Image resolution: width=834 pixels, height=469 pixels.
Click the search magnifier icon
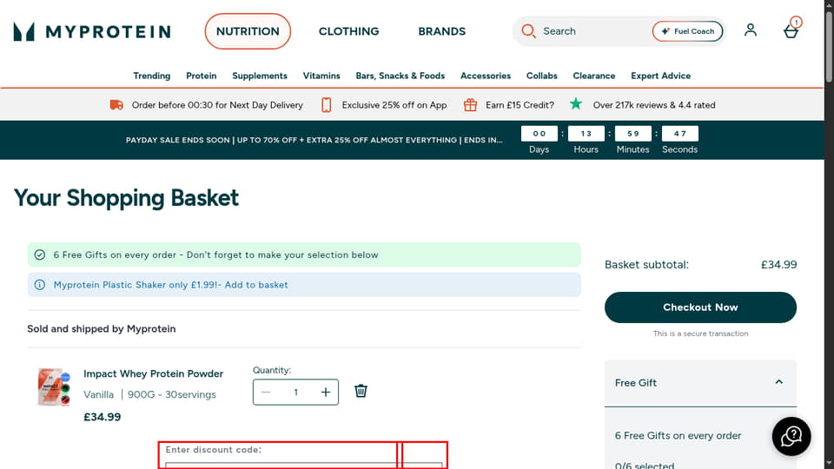pyautogui.click(x=528, y=31)
